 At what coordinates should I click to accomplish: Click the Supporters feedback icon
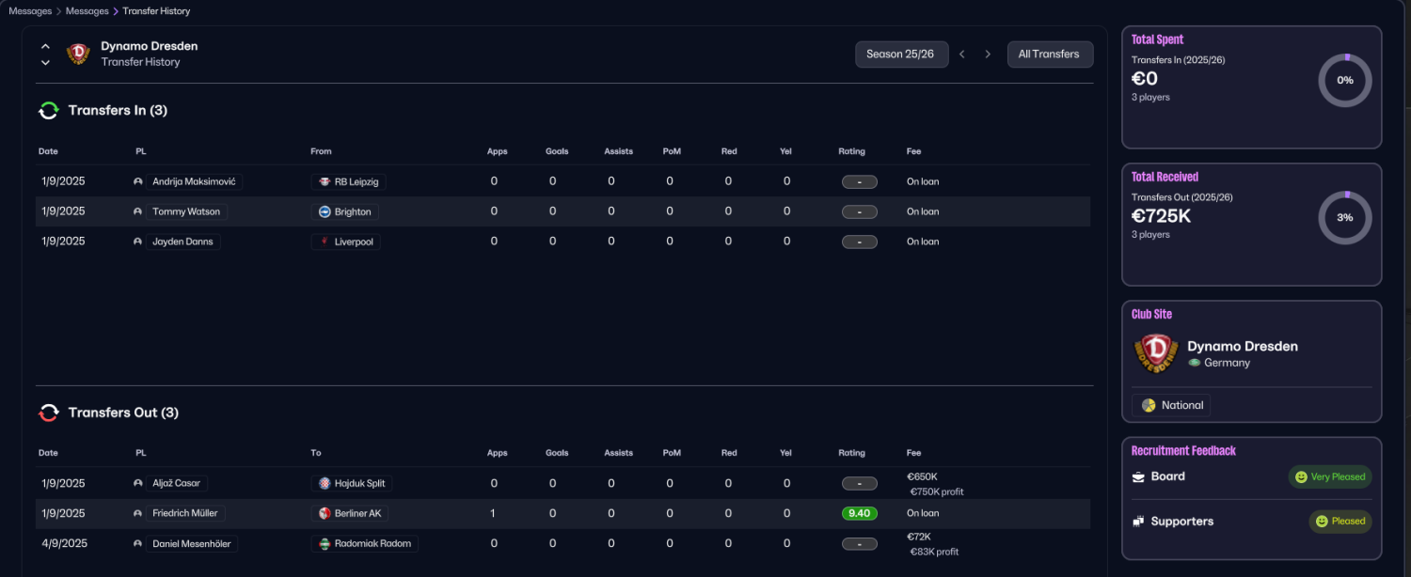point(1138,522)
